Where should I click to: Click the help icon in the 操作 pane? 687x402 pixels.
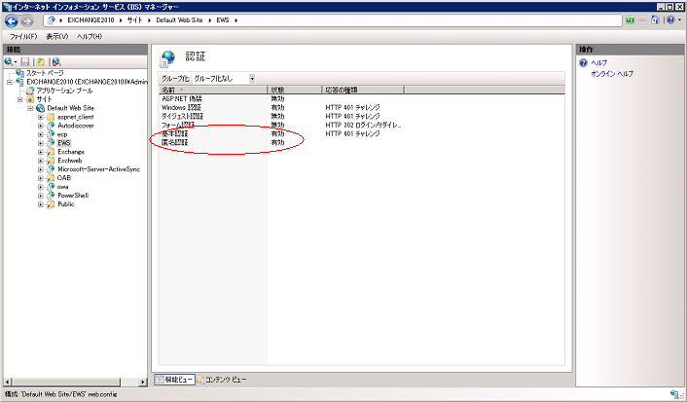point(583,62)
